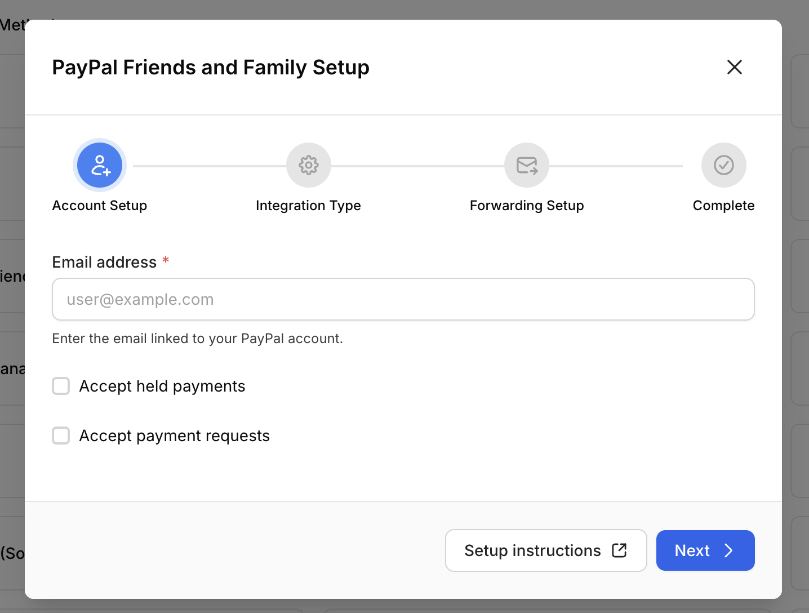Click the PayPal Friends and Family Setup title
Viewport: 809px width, 613px height.
[x=211, y=67]
